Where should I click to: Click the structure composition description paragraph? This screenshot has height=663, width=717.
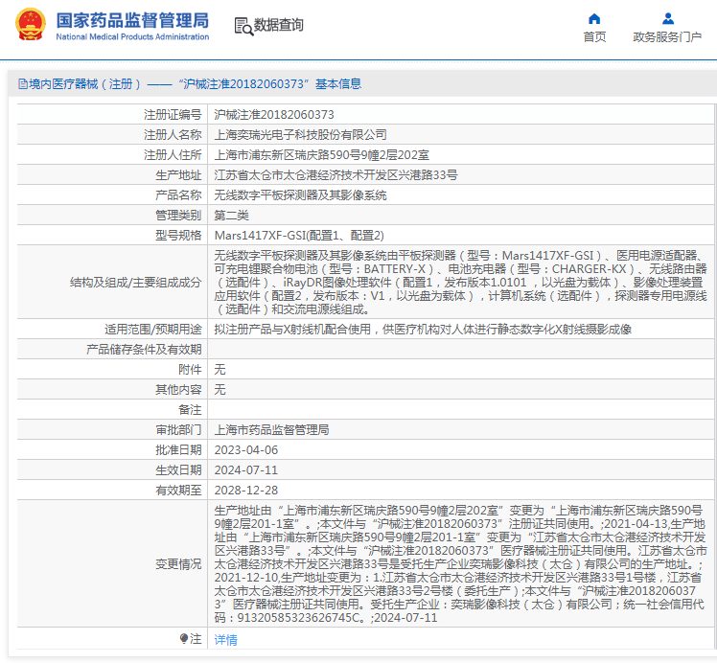[460, 282]
